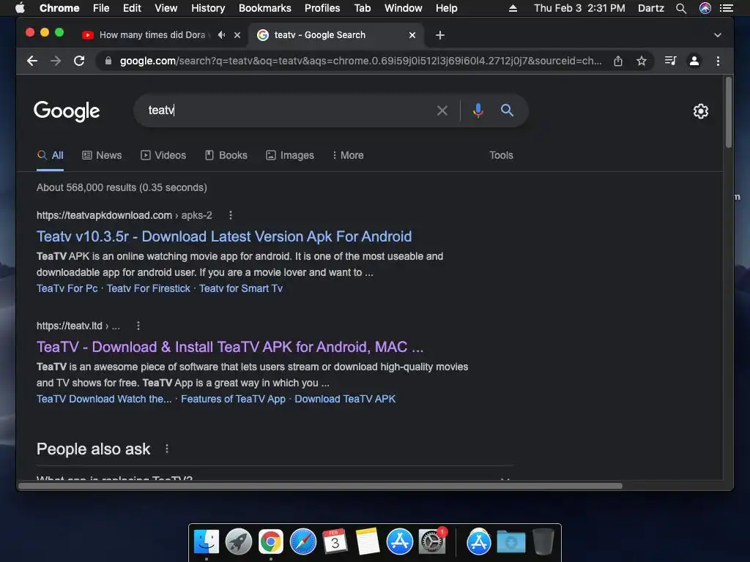Open Google Chrome from the Dock
Image resolution: width=750 pixels, height=562 pixels.
271,542
